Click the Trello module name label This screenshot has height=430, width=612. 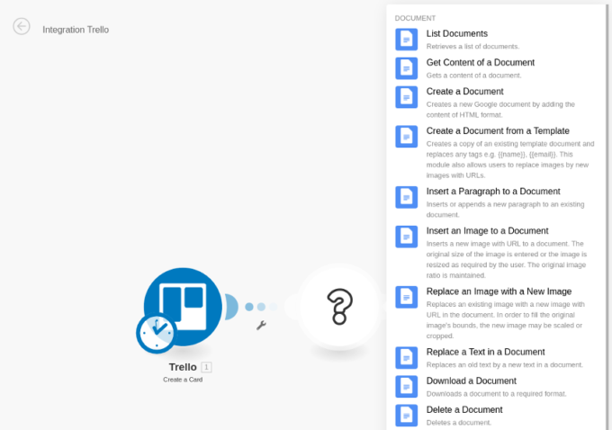tap(183, 367)
